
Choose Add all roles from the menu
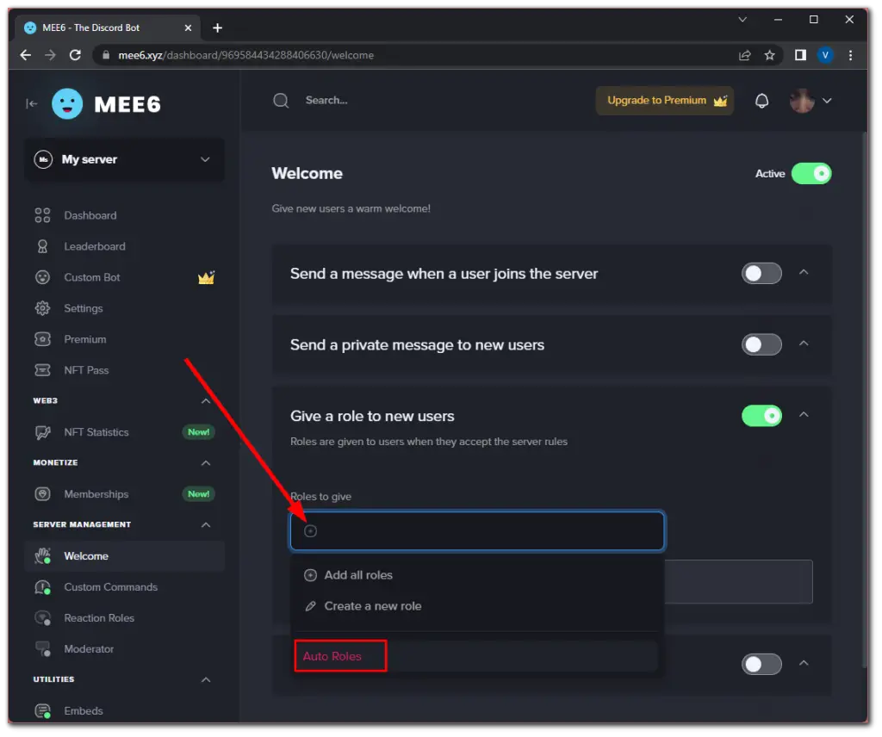[357, 574]
